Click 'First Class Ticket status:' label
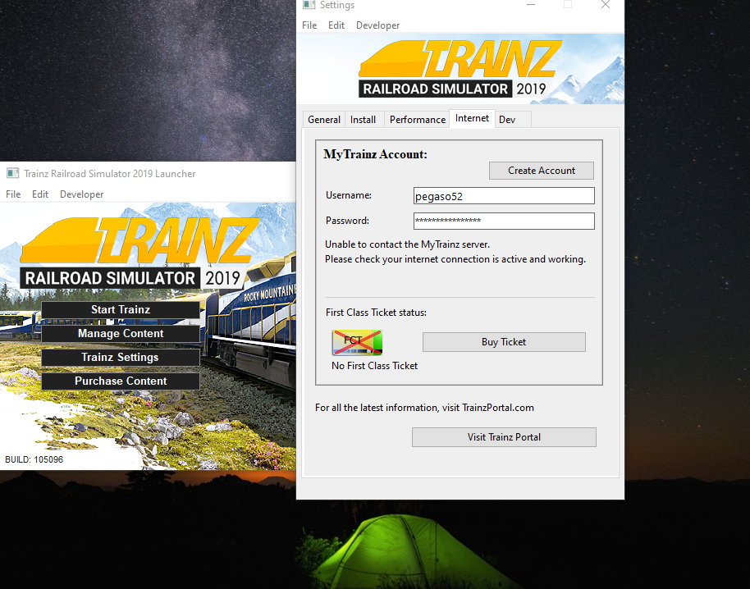The image size is (750, 589). [376, 313]
